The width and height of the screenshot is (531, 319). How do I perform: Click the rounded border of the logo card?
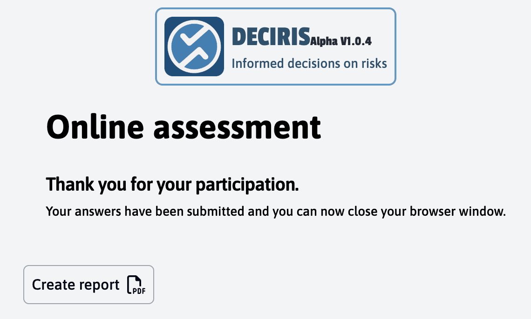point(276,8)
